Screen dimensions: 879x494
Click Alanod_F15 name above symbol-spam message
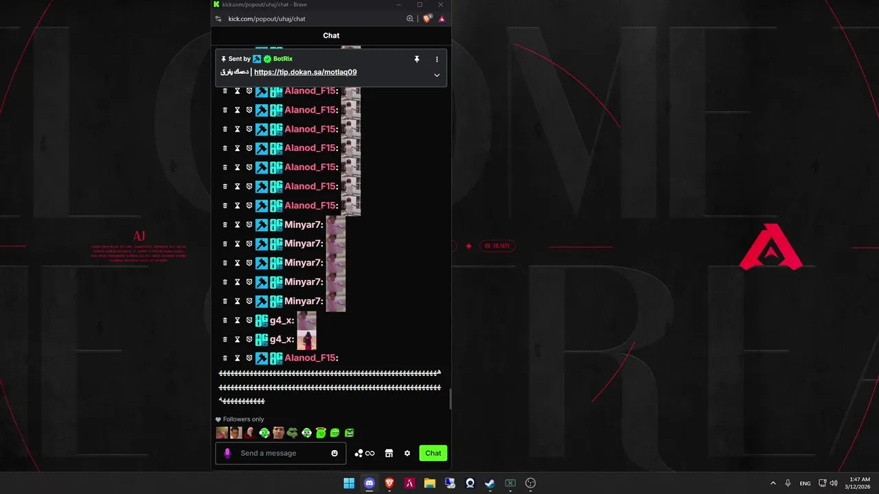tap(310, 358)
